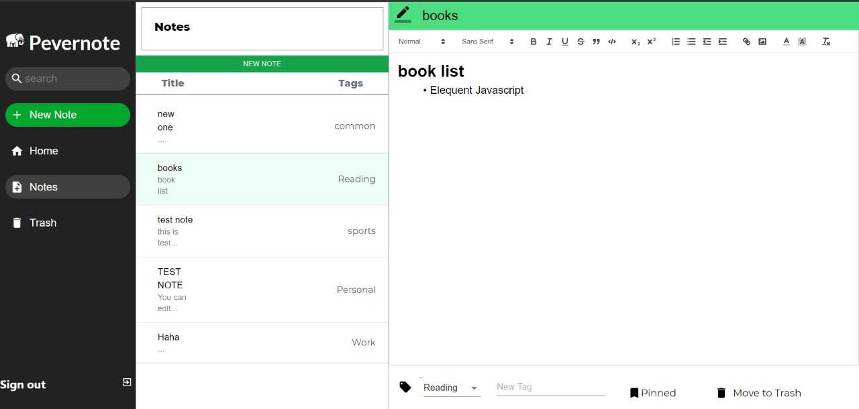The width and height of the screenshot is (859, 409).
Task: Increase indent of text
Action: tap(723, 42)
